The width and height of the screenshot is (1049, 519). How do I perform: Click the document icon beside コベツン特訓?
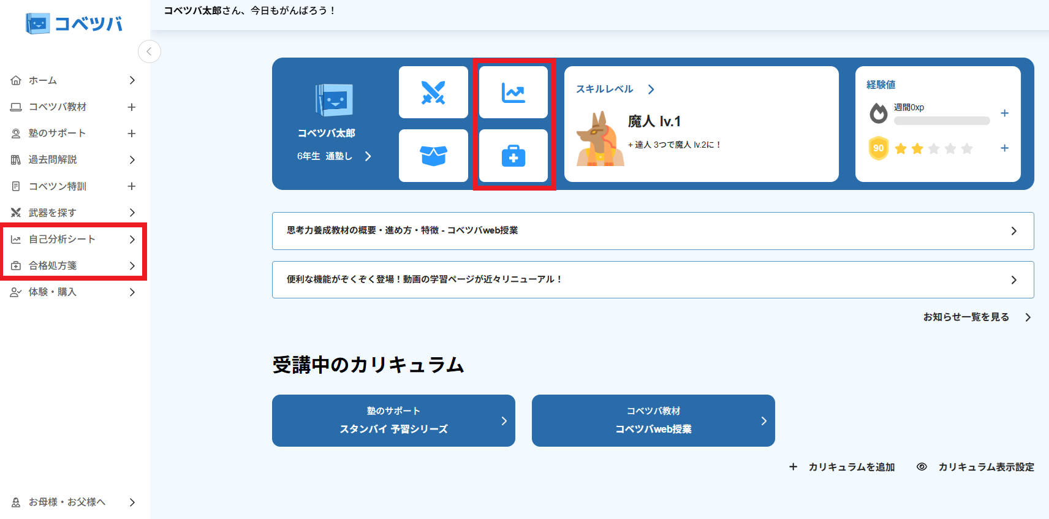coord(16,186)
